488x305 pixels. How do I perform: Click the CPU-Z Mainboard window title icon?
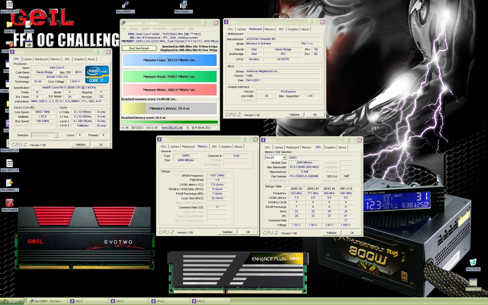click(x=226, y=22)
